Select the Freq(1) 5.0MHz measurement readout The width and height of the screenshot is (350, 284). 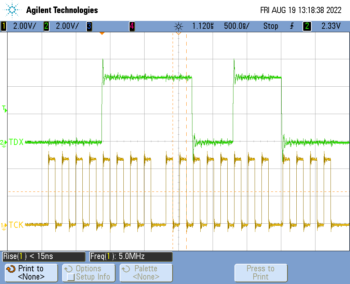(x=131, y=256)
